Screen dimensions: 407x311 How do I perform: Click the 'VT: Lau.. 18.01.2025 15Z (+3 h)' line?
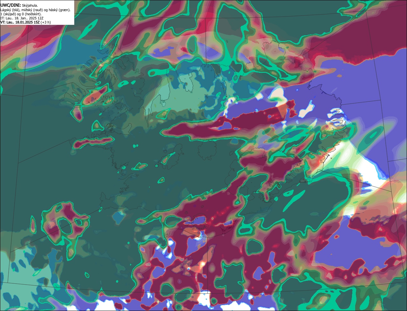pos(25,22)
